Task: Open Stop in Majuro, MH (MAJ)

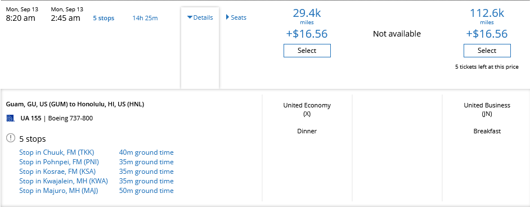Action: click(x=59, y=191)
